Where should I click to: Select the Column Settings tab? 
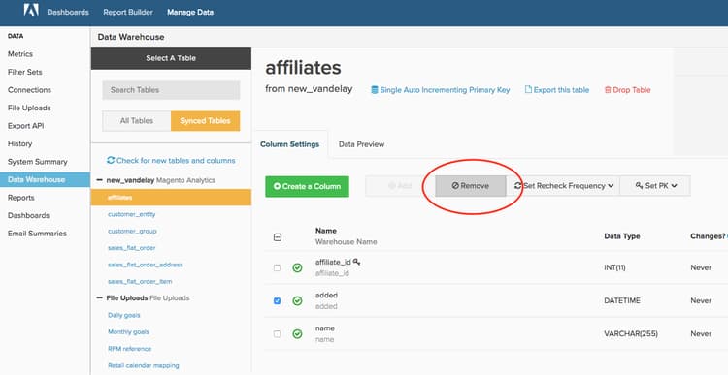pos(289,144)
